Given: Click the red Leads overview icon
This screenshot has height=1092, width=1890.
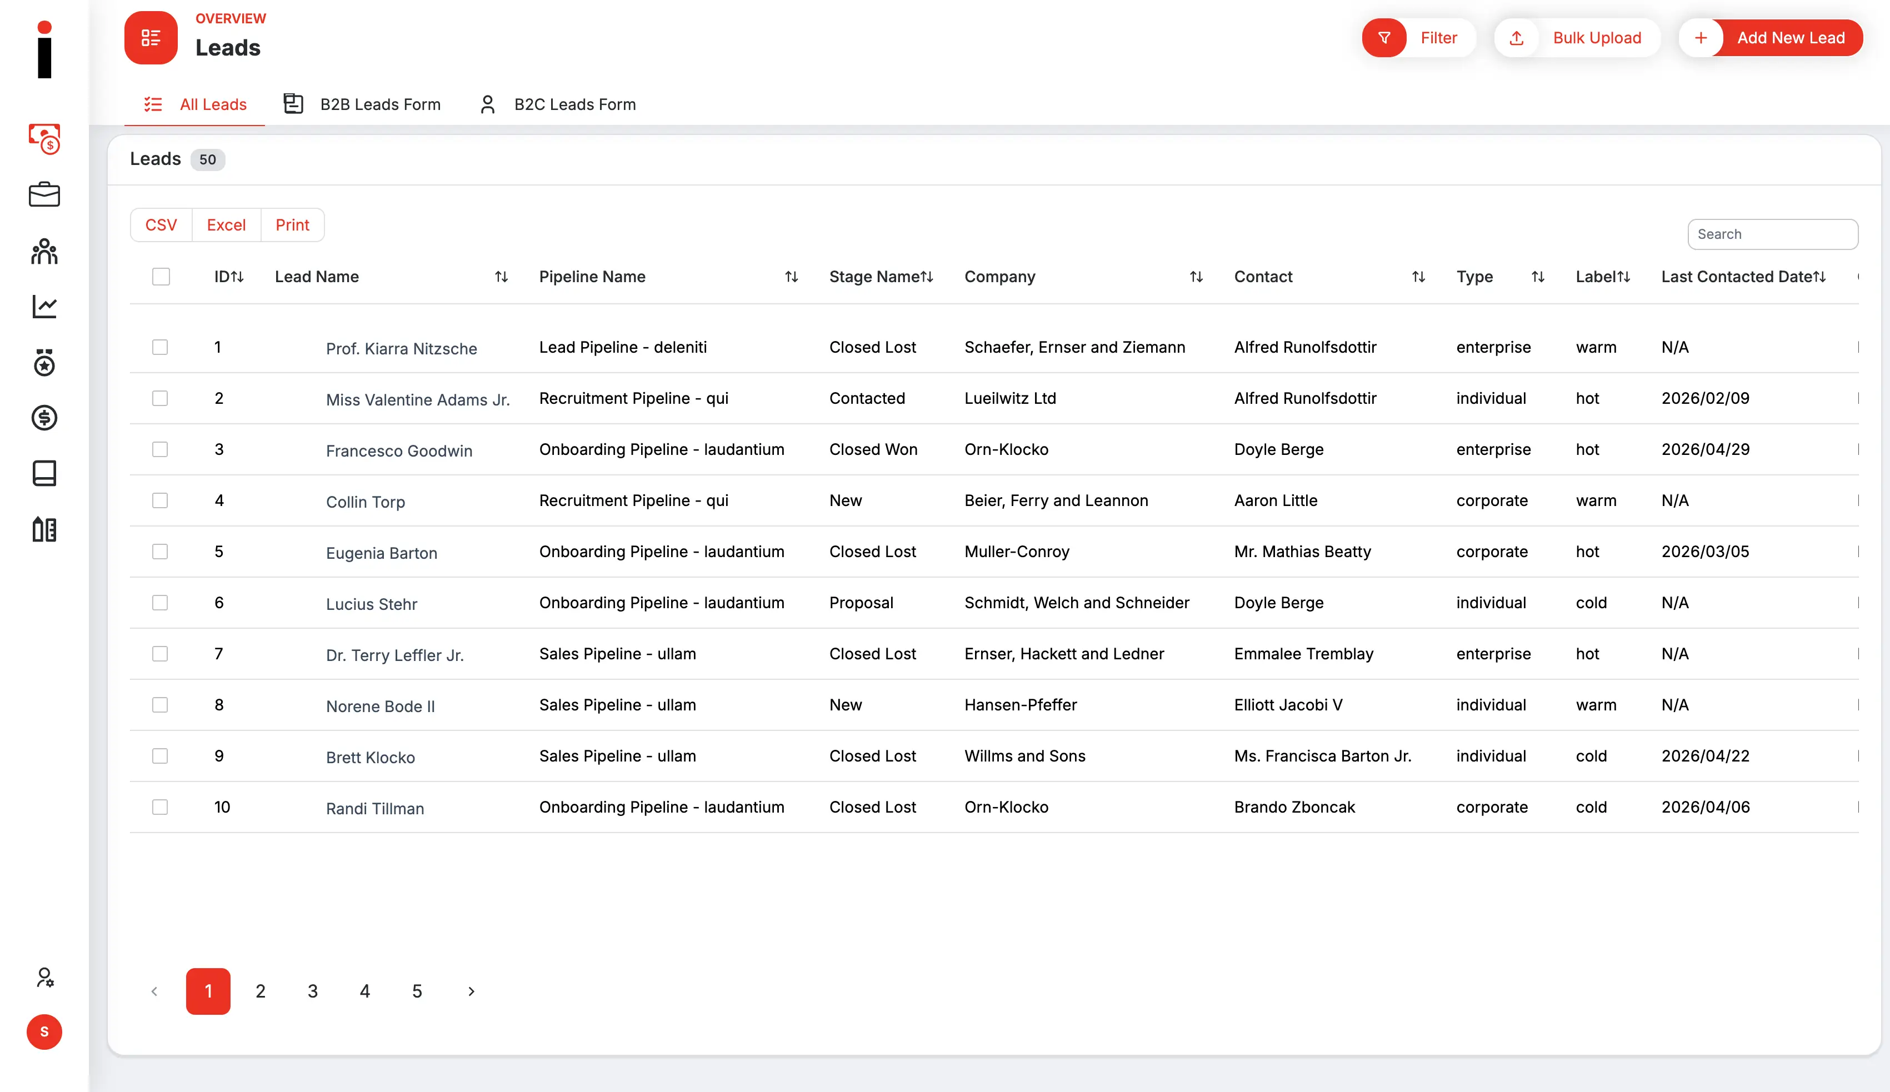Looking at the screenshot, I should coord(151,38).
